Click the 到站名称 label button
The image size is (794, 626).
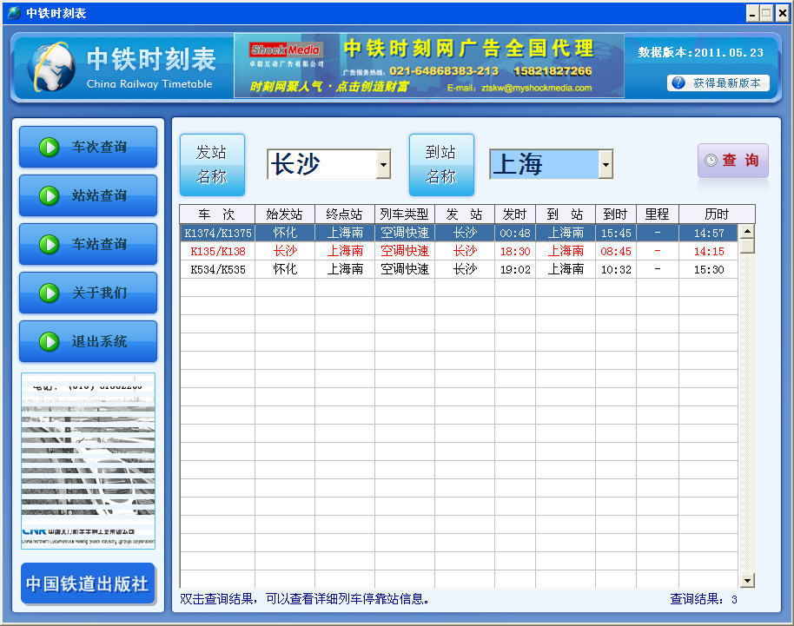tap(441, 165)
